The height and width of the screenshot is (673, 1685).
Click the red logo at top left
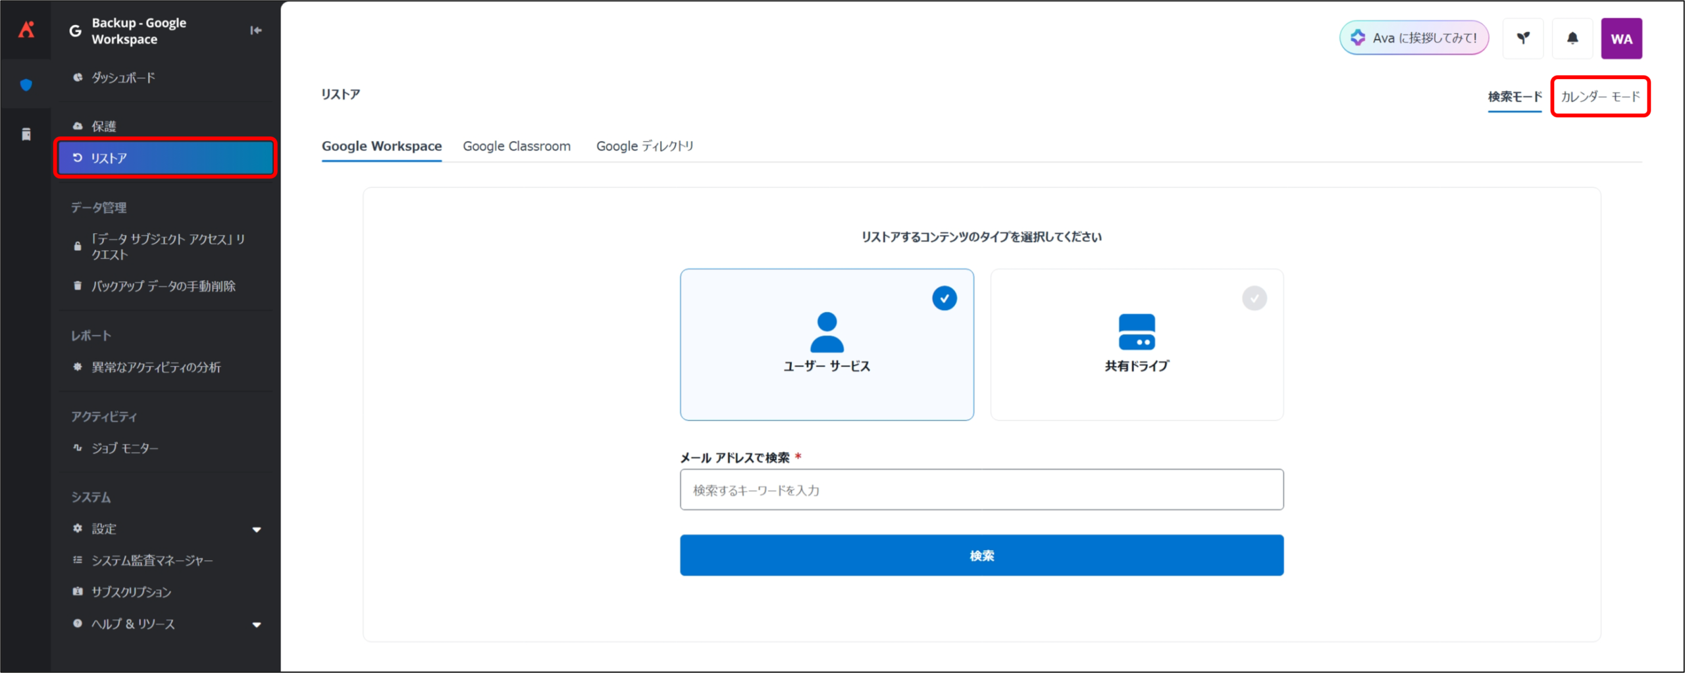pyautogui.click(x=26, y=30)
